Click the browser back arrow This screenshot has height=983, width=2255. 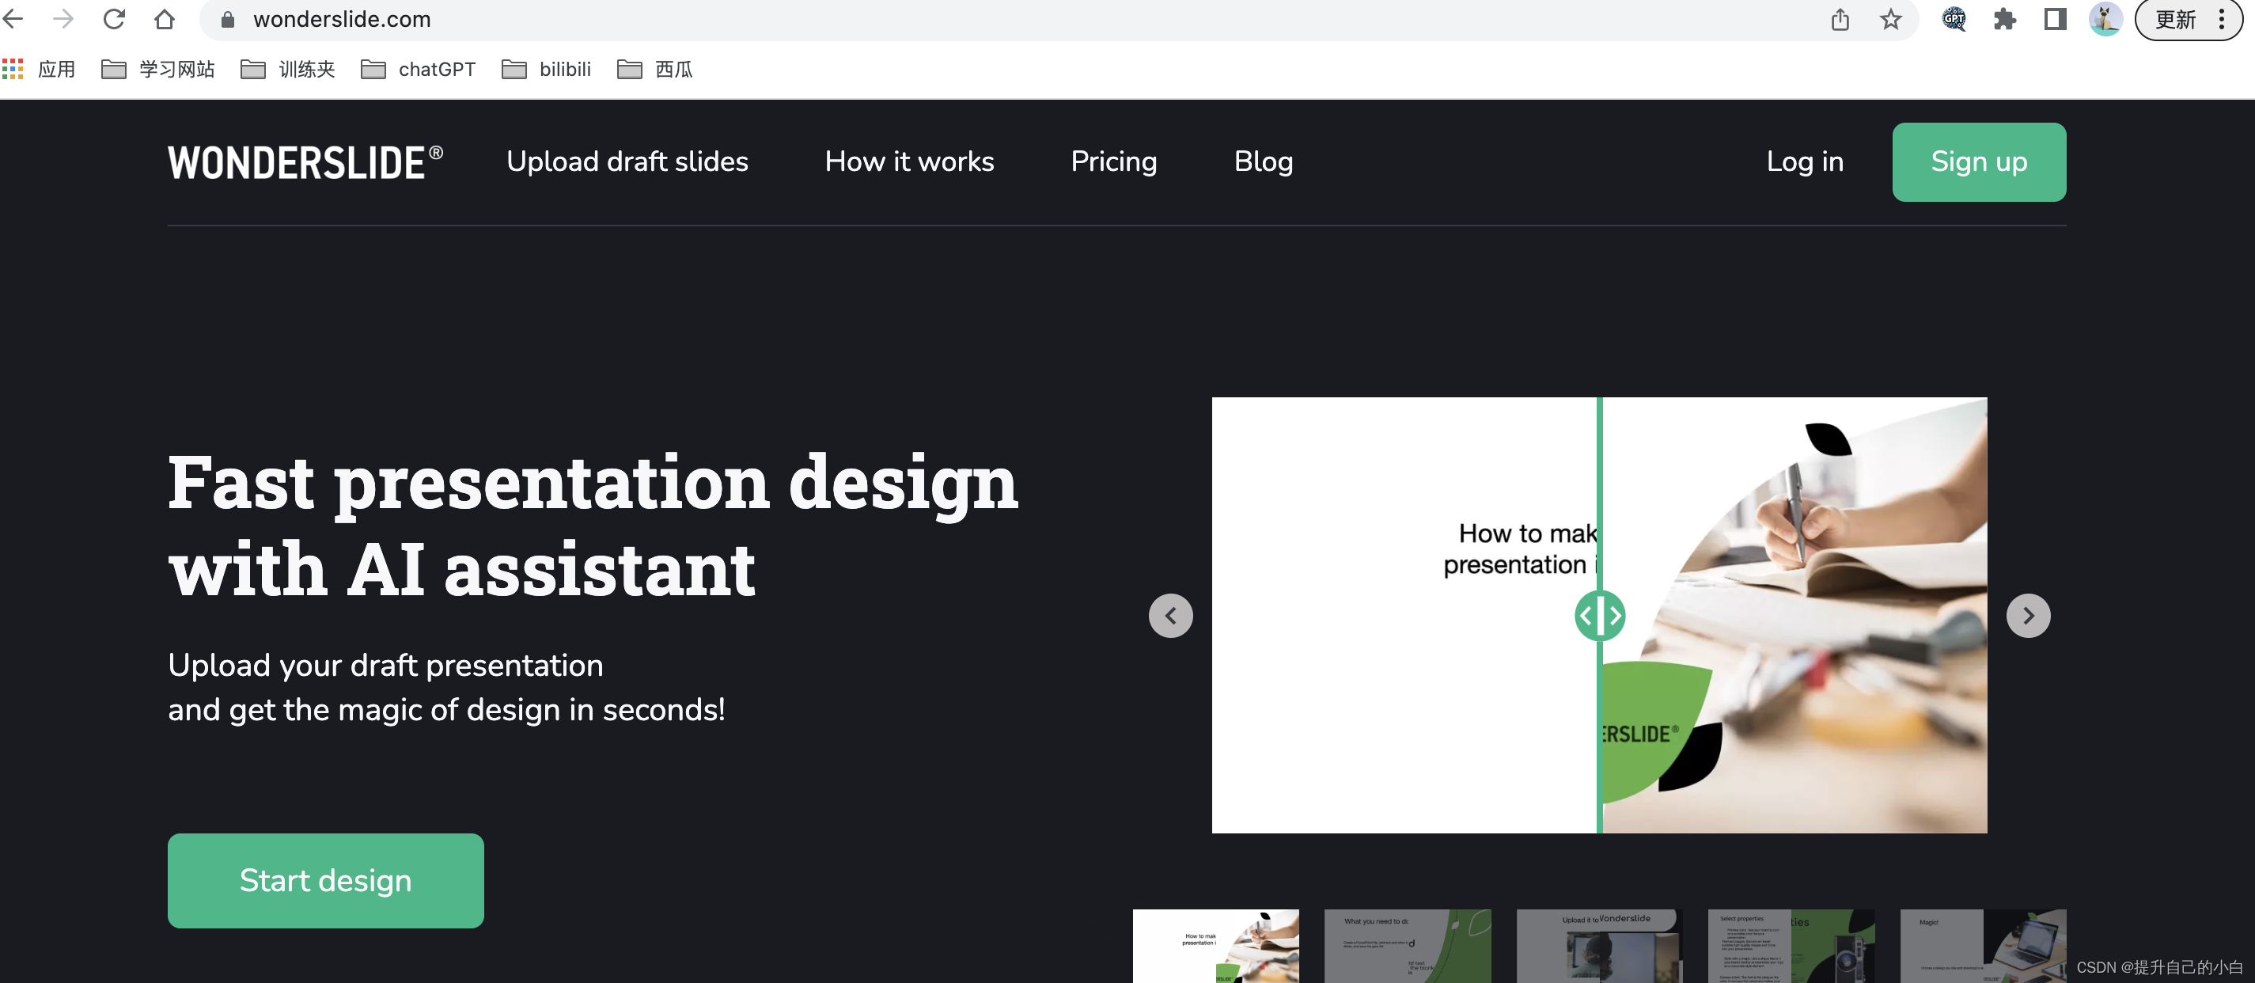(x=13, y=19)
